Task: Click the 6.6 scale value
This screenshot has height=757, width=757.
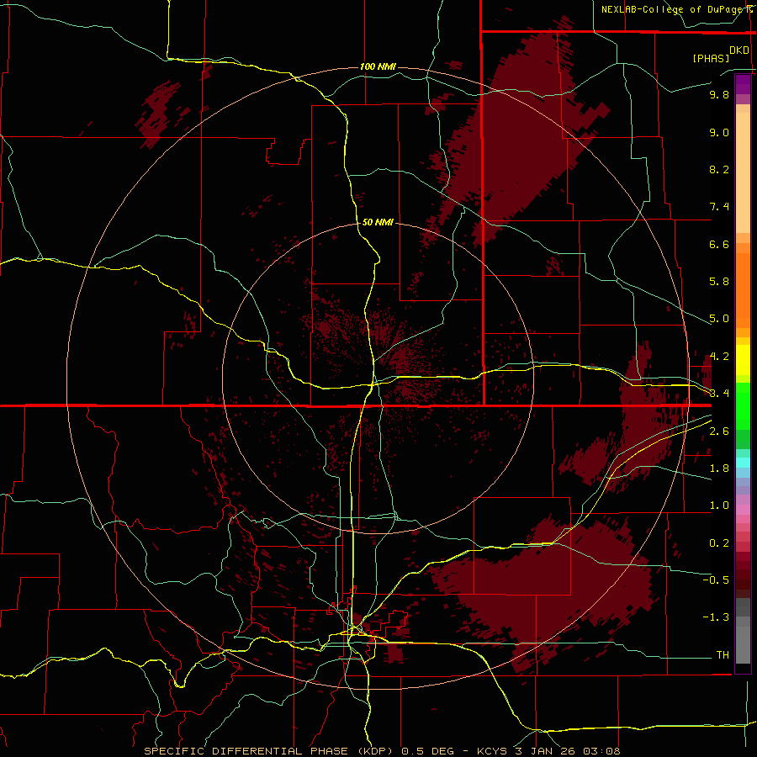Action: (719, 244)
